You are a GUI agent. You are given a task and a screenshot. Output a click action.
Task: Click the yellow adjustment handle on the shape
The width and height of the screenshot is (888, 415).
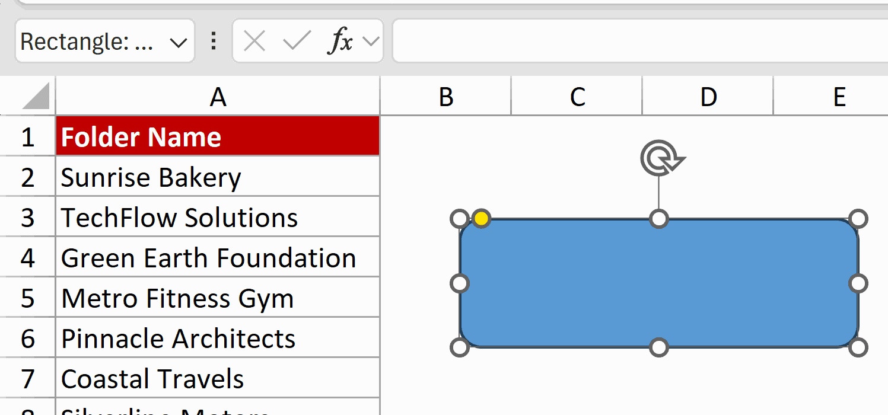coord(480,219)
